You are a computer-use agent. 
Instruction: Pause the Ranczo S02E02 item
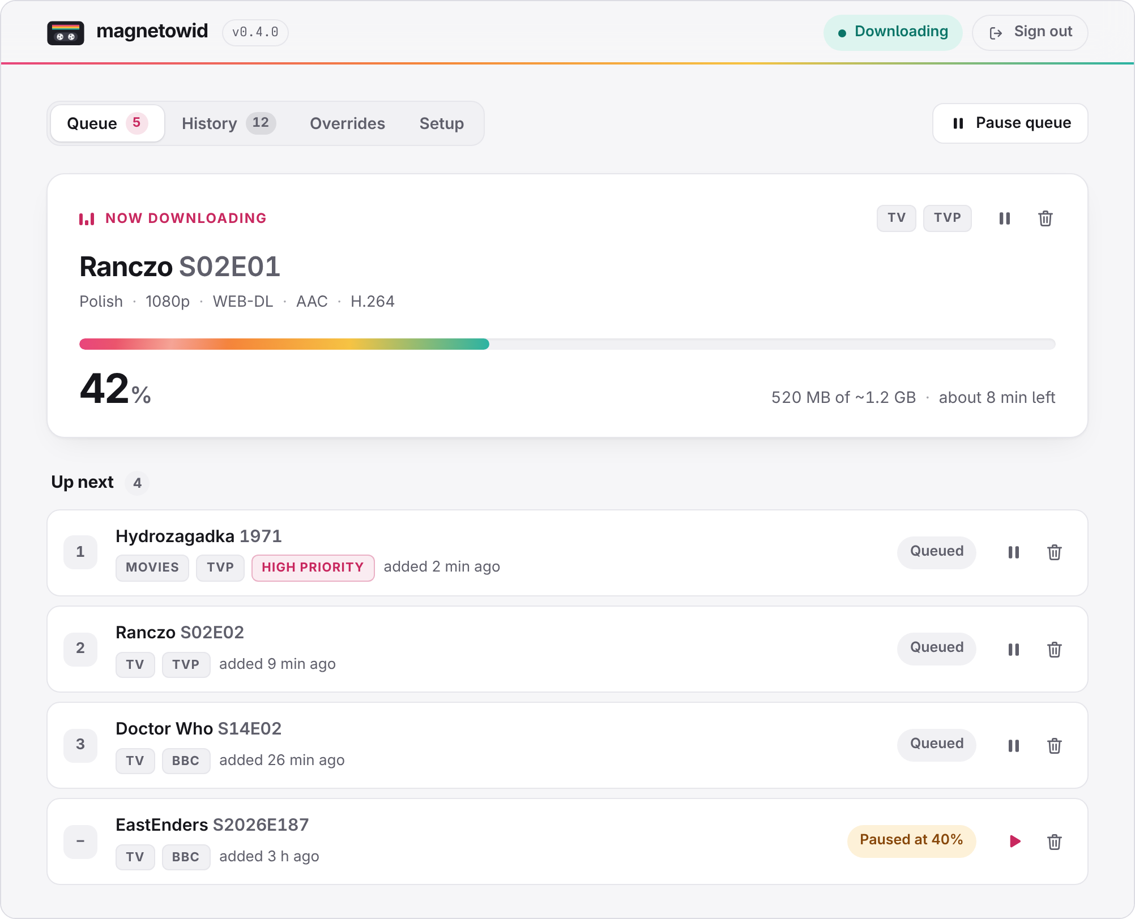tap(1014, 649)
